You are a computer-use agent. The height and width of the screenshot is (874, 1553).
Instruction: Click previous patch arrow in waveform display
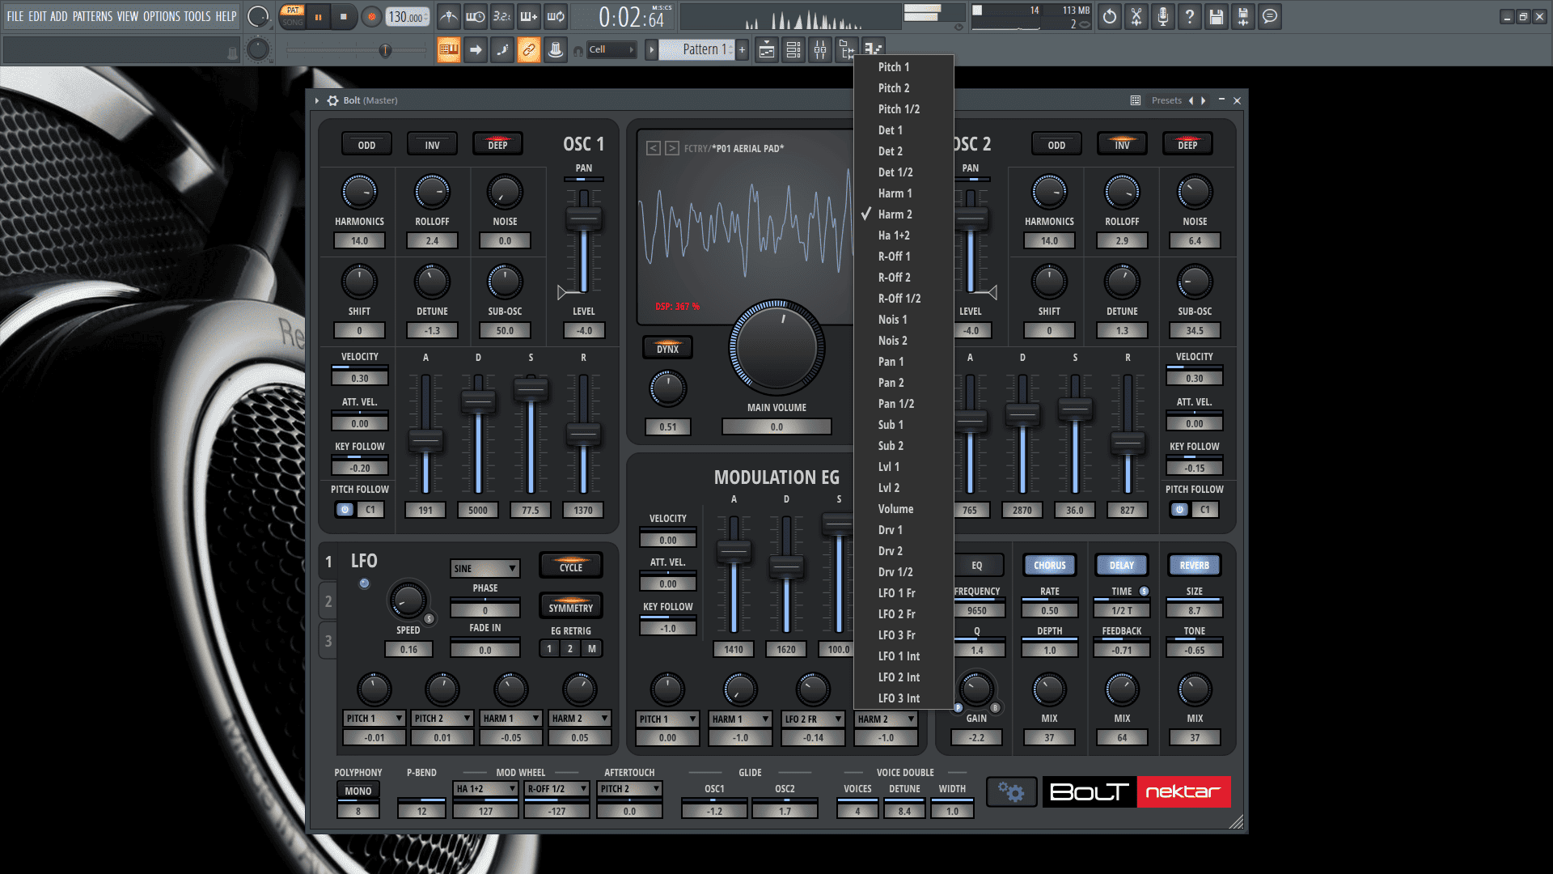click(x=654, y=148)
